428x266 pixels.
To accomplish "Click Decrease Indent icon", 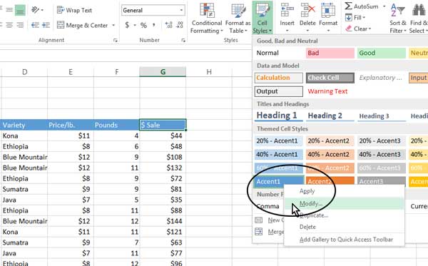I will pyautogui.click(x=35, y=26).
